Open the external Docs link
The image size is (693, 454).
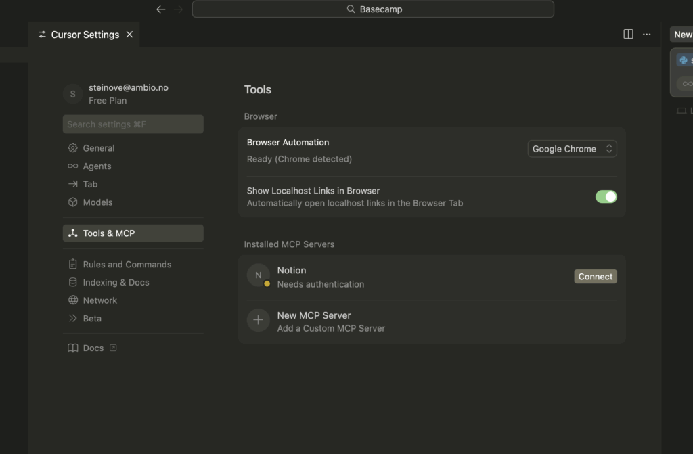(93, 348)
